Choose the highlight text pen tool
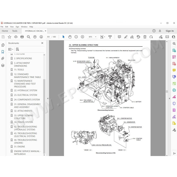 click(x=126, y=37)
